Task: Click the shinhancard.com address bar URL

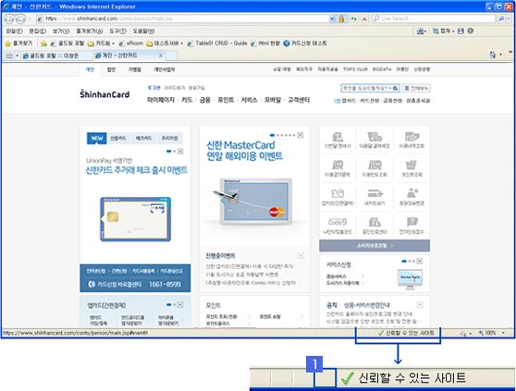Action: pos(108,18)
